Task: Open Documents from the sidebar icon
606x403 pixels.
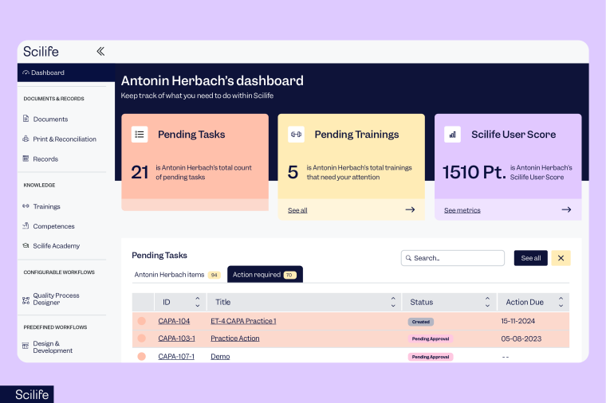Action: [x=26, y=119]
